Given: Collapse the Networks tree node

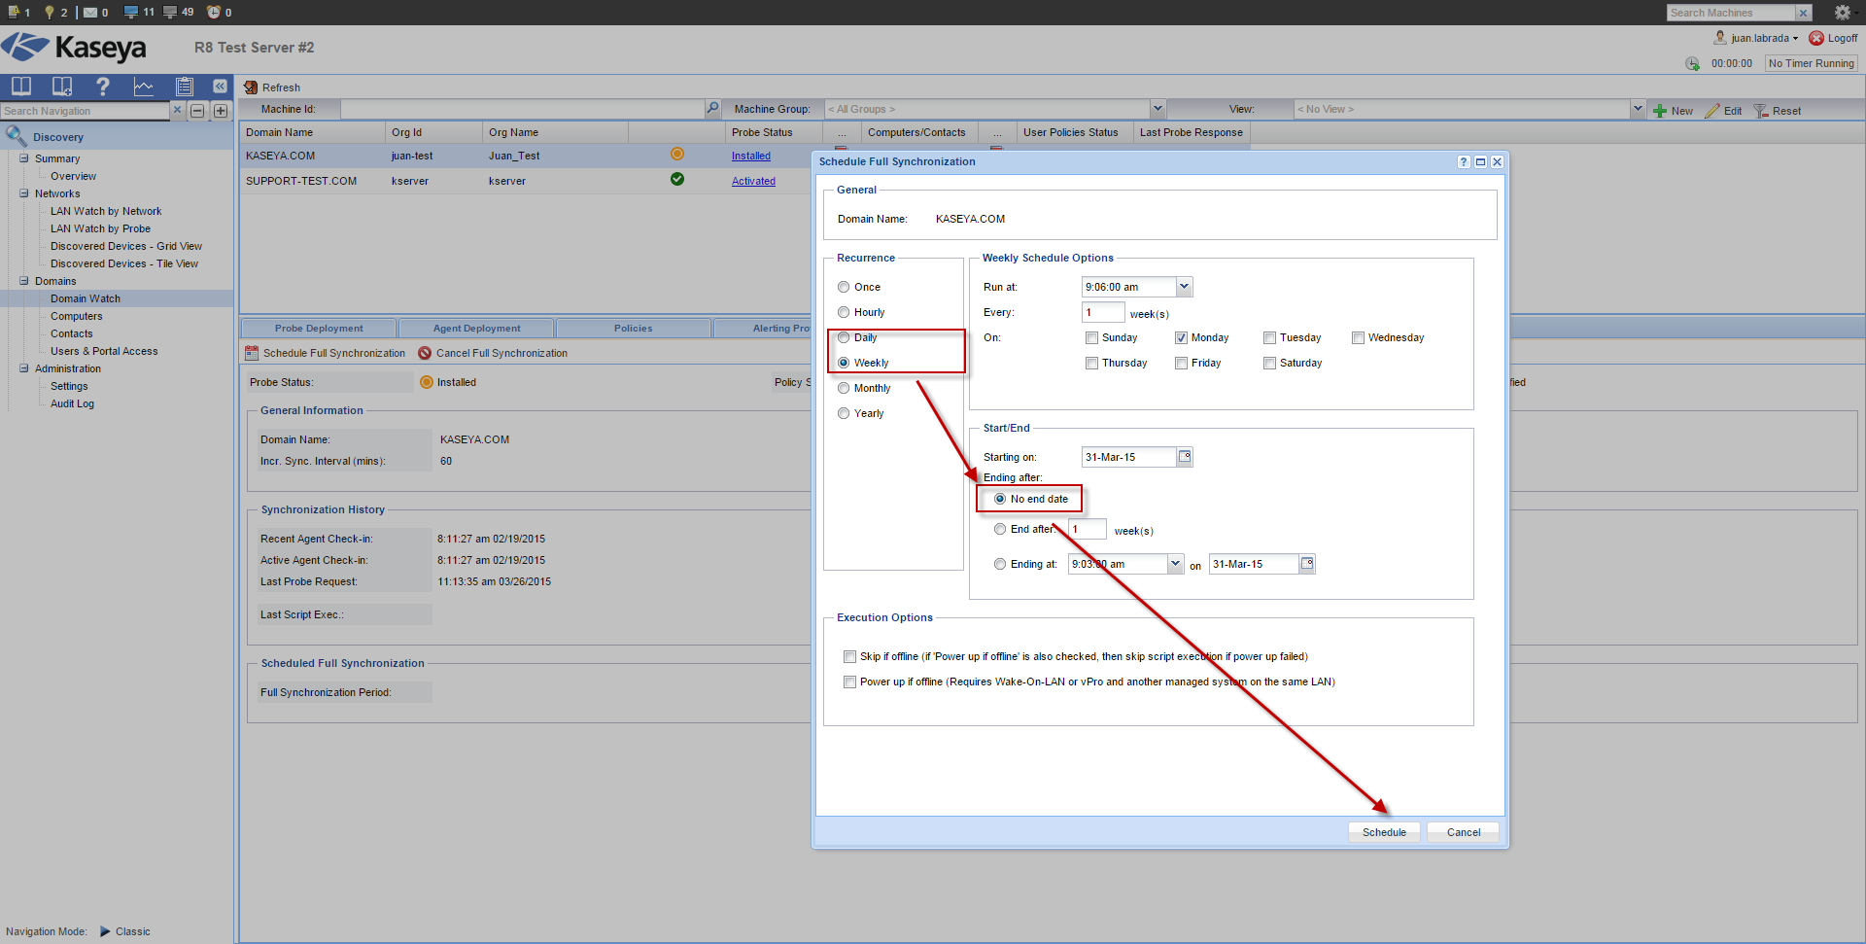Looking at the screenshot, I should [24, 193].
